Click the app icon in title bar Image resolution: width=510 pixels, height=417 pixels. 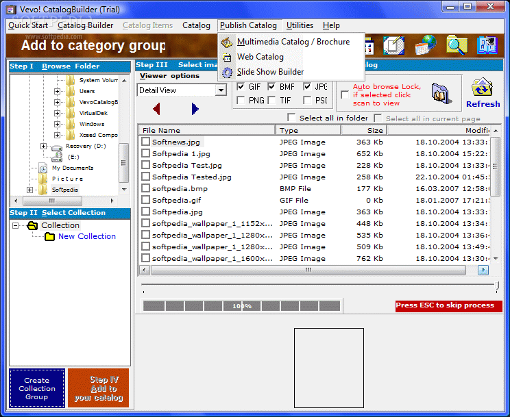pyautogui.click(x=10, y=10)
